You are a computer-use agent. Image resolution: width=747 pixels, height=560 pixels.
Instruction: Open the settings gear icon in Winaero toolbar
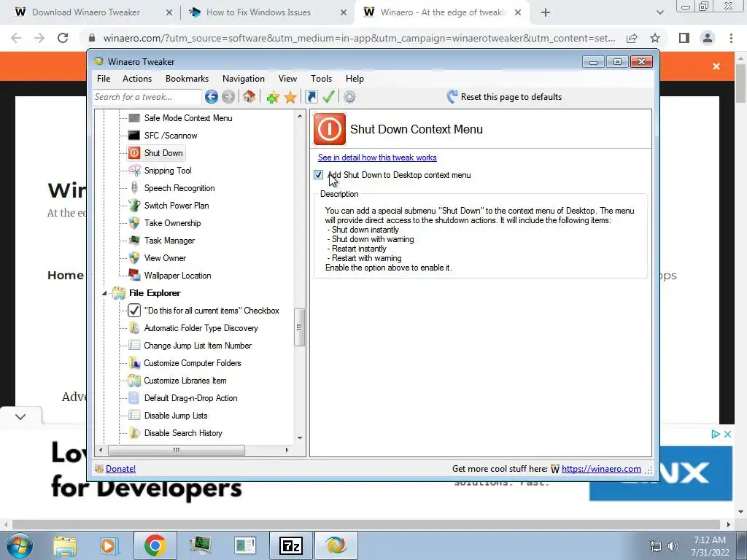pyautogui.click(x=349, y=97)
